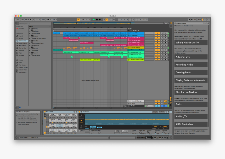Open the What's New in Live 10 lesson
Viewport: 225px width, 159px height.
pyautogui.click(x=191, y=43)
